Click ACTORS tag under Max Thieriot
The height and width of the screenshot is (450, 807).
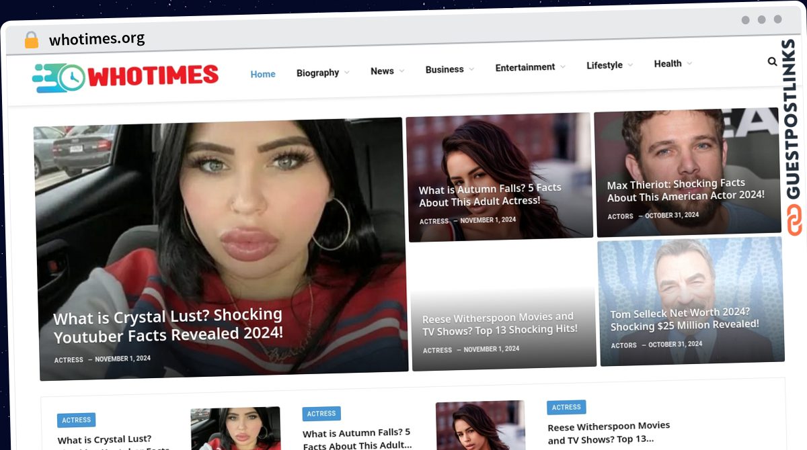point(621,217)
